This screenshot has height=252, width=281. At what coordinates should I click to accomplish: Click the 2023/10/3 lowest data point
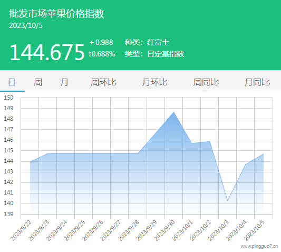[228, 200]
